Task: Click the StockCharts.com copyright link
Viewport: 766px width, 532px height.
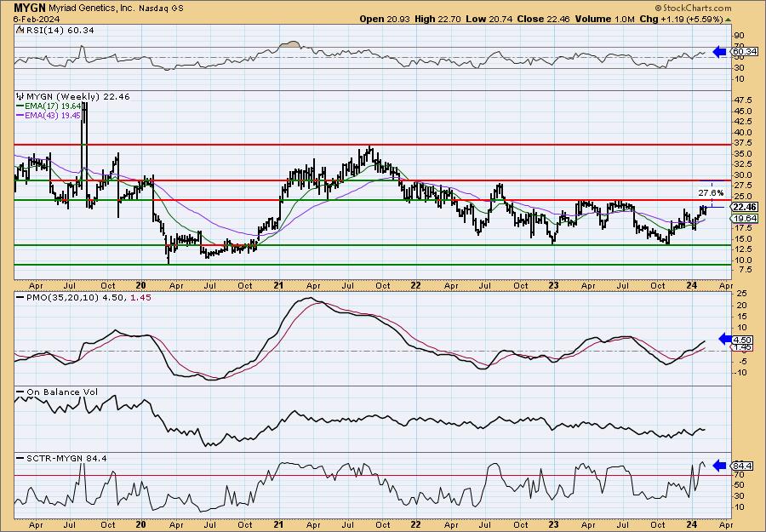Action: 694,8
